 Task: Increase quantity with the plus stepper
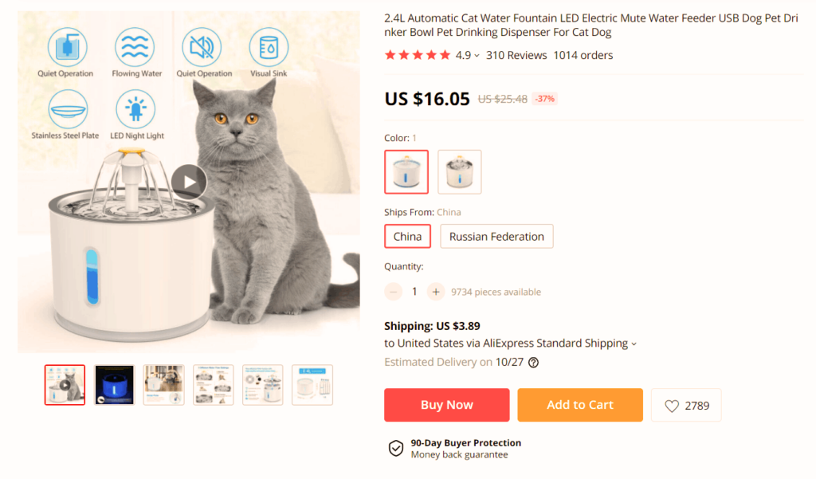point(435,291)
